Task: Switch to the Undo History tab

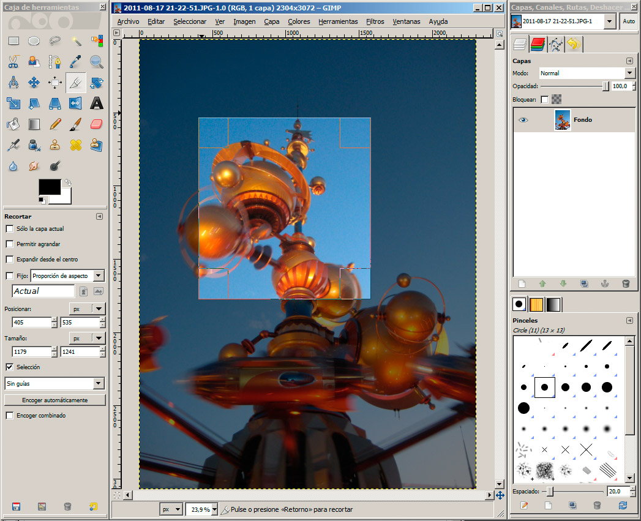Action: 574,44
